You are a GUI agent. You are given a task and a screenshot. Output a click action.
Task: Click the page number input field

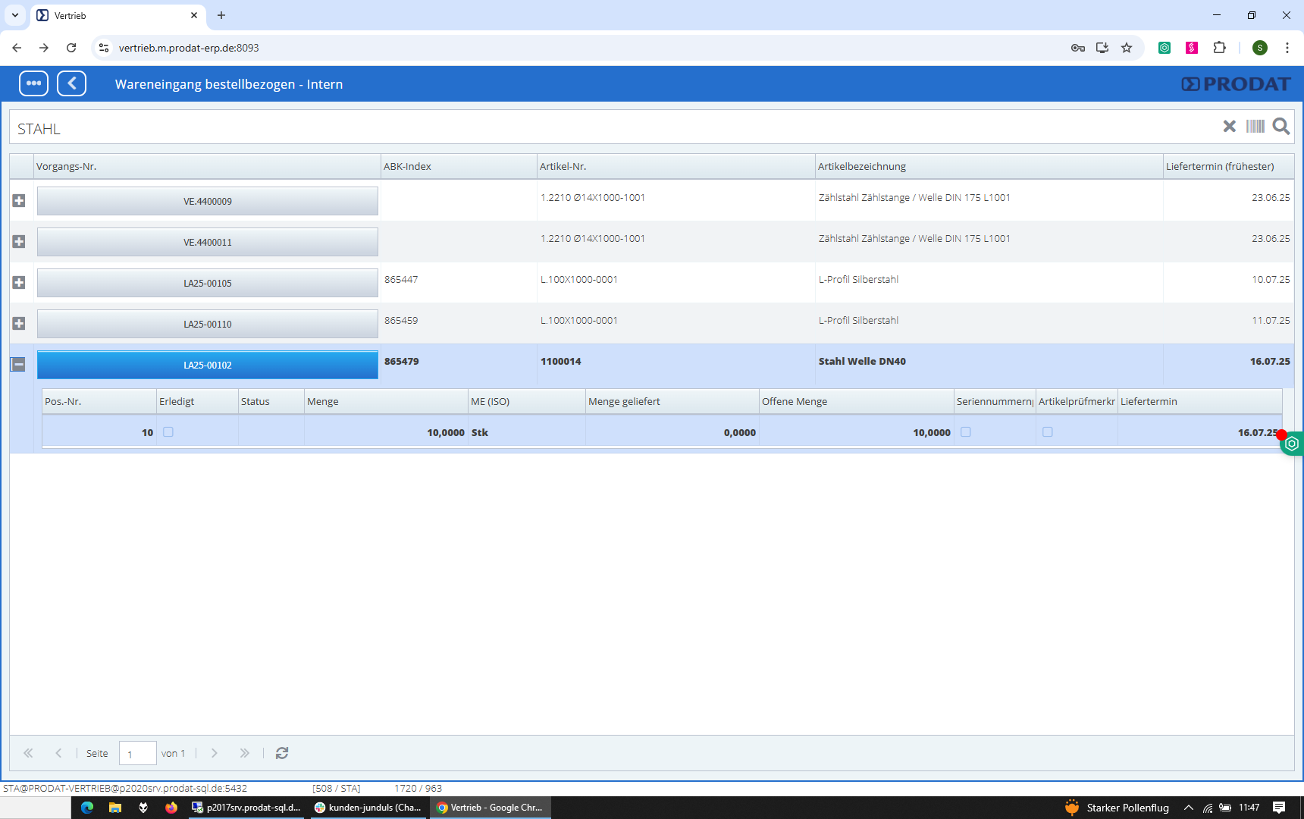tap(137, 753)
